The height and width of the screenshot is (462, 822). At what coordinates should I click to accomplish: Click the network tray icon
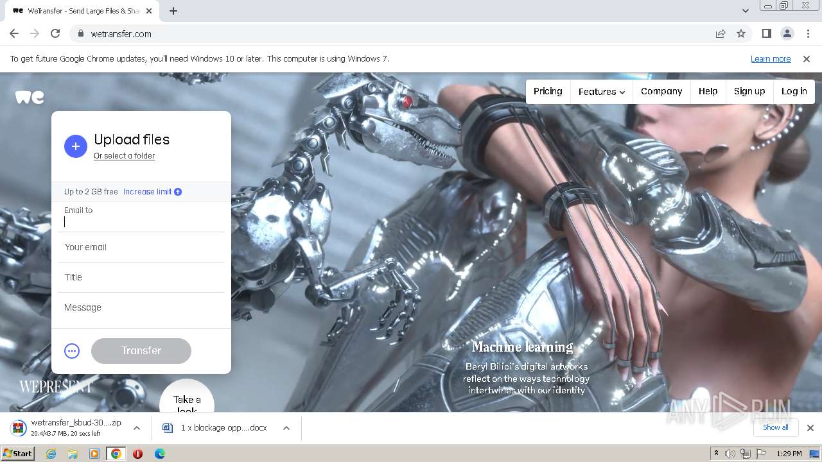[x=746, y=454]
